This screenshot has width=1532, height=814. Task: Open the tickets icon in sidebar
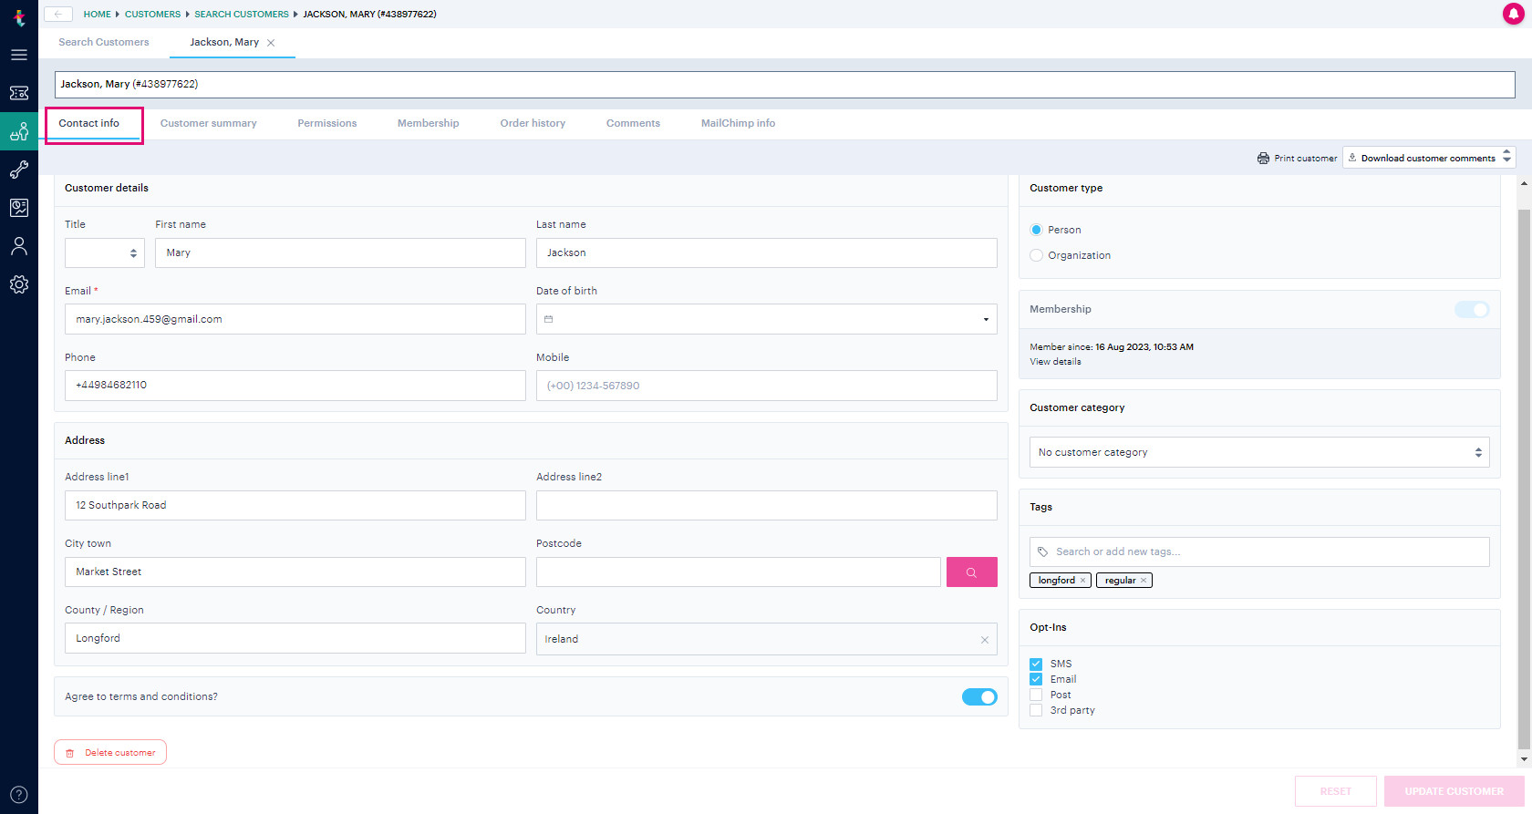pyautogui.click(x=19, y=93)
